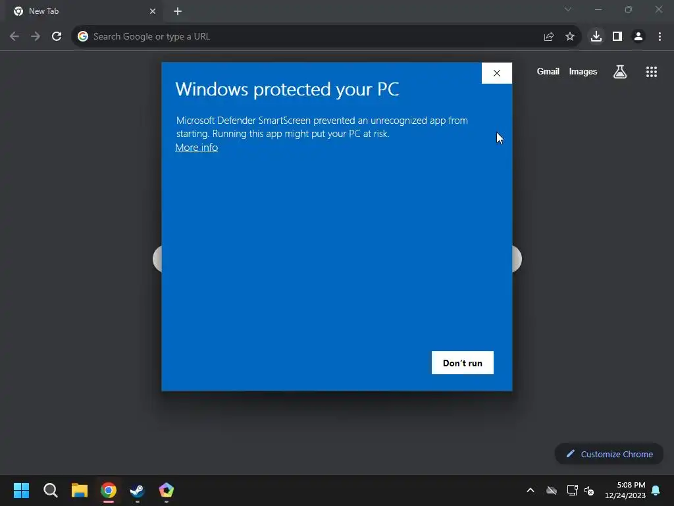The height and width of the screenshot is (506, 674).
Task: Open Gmail link
Action: [548, 71]
